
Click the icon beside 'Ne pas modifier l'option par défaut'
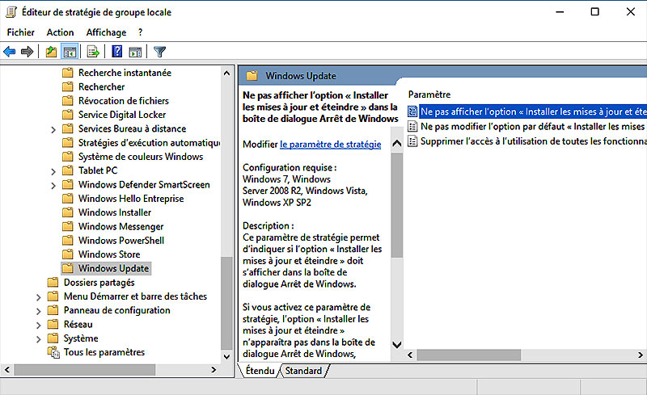[412, 126]
